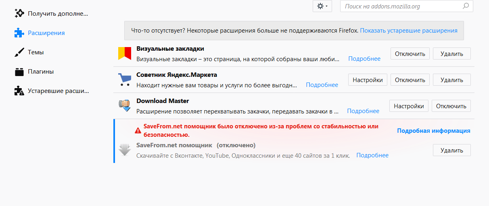Open Подробнее for Советник Яндекс.Маркета
This screenshot has height=206, width=489.
pyautogui.click(x=322, y=85)
